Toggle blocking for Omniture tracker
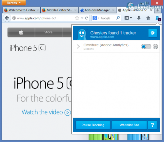The image size is (164, 142). point(146,47)
